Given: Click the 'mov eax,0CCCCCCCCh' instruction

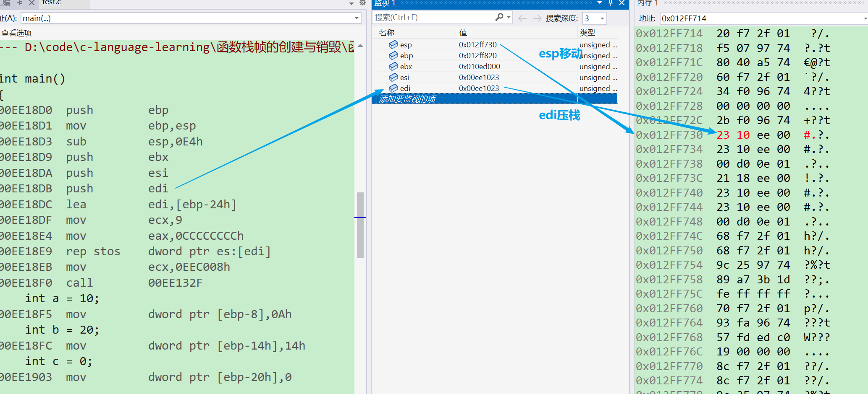Looking at the screenshot, I should tap(122, 236).
